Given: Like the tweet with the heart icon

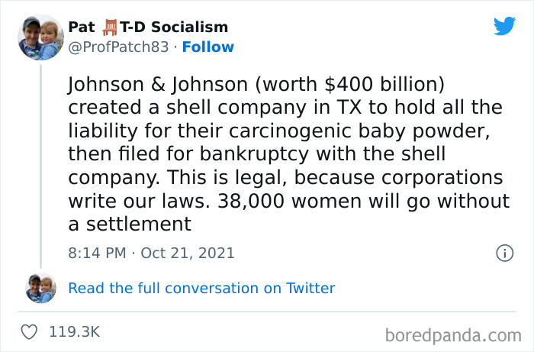Looking at the screenshot, I should coord(30,332).
